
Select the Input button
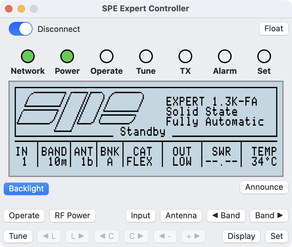click(x=141, y=216)
